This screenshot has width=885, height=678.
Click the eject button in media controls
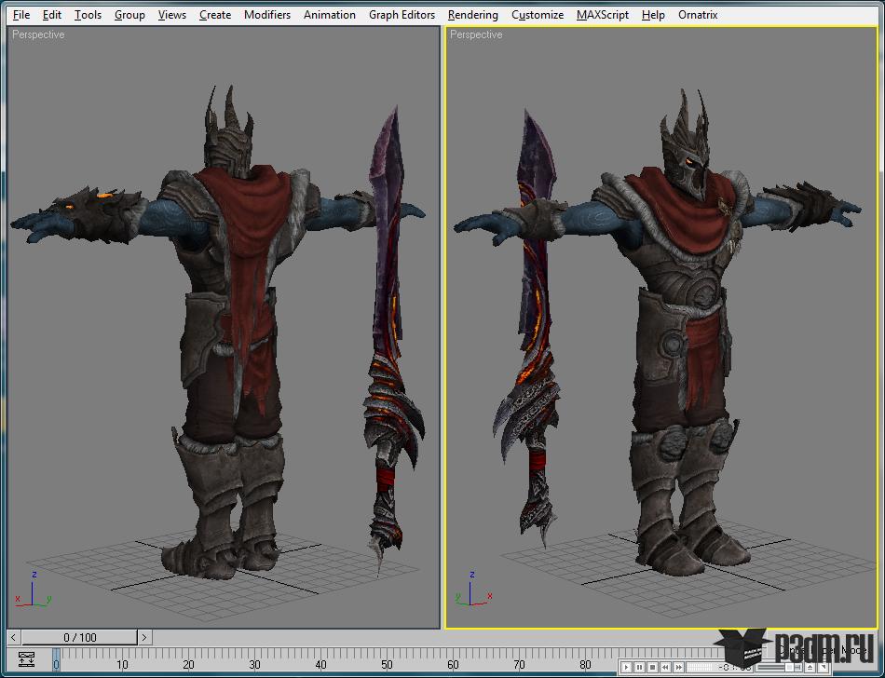pyautogui.click(x=810, y=667)
